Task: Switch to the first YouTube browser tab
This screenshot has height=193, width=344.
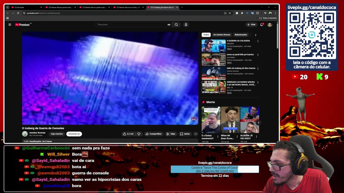Action: tap(26, 7)
